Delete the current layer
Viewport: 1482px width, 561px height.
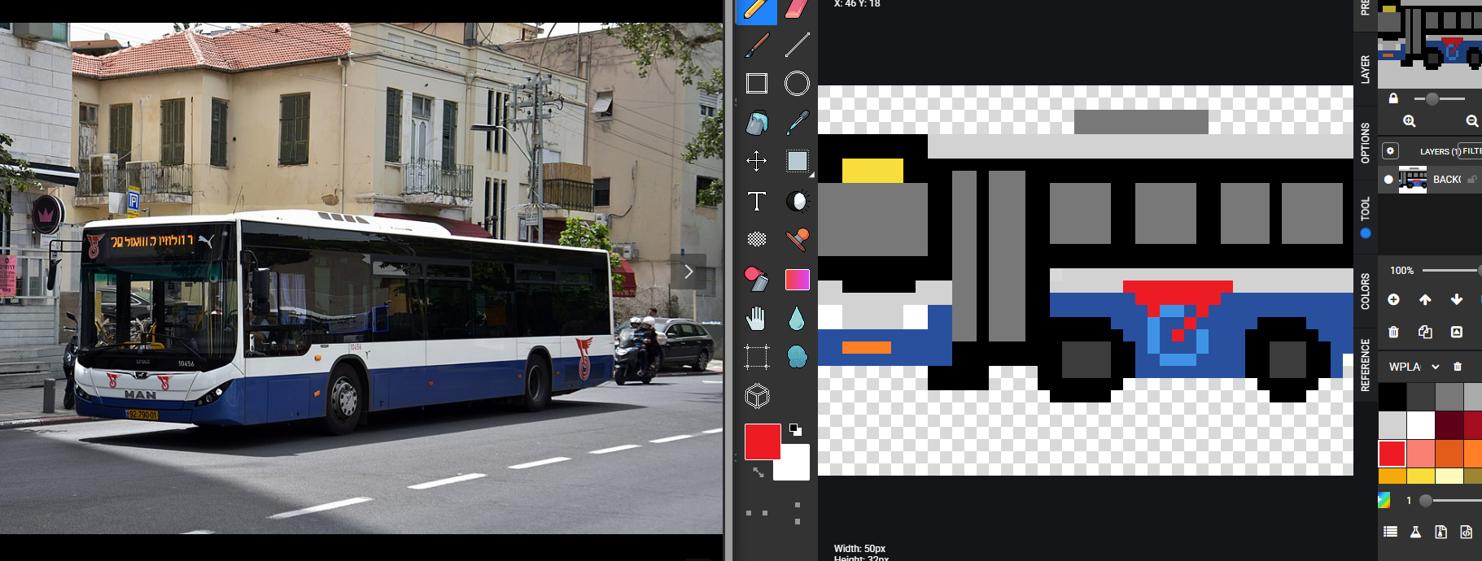tap(1393, 332)
